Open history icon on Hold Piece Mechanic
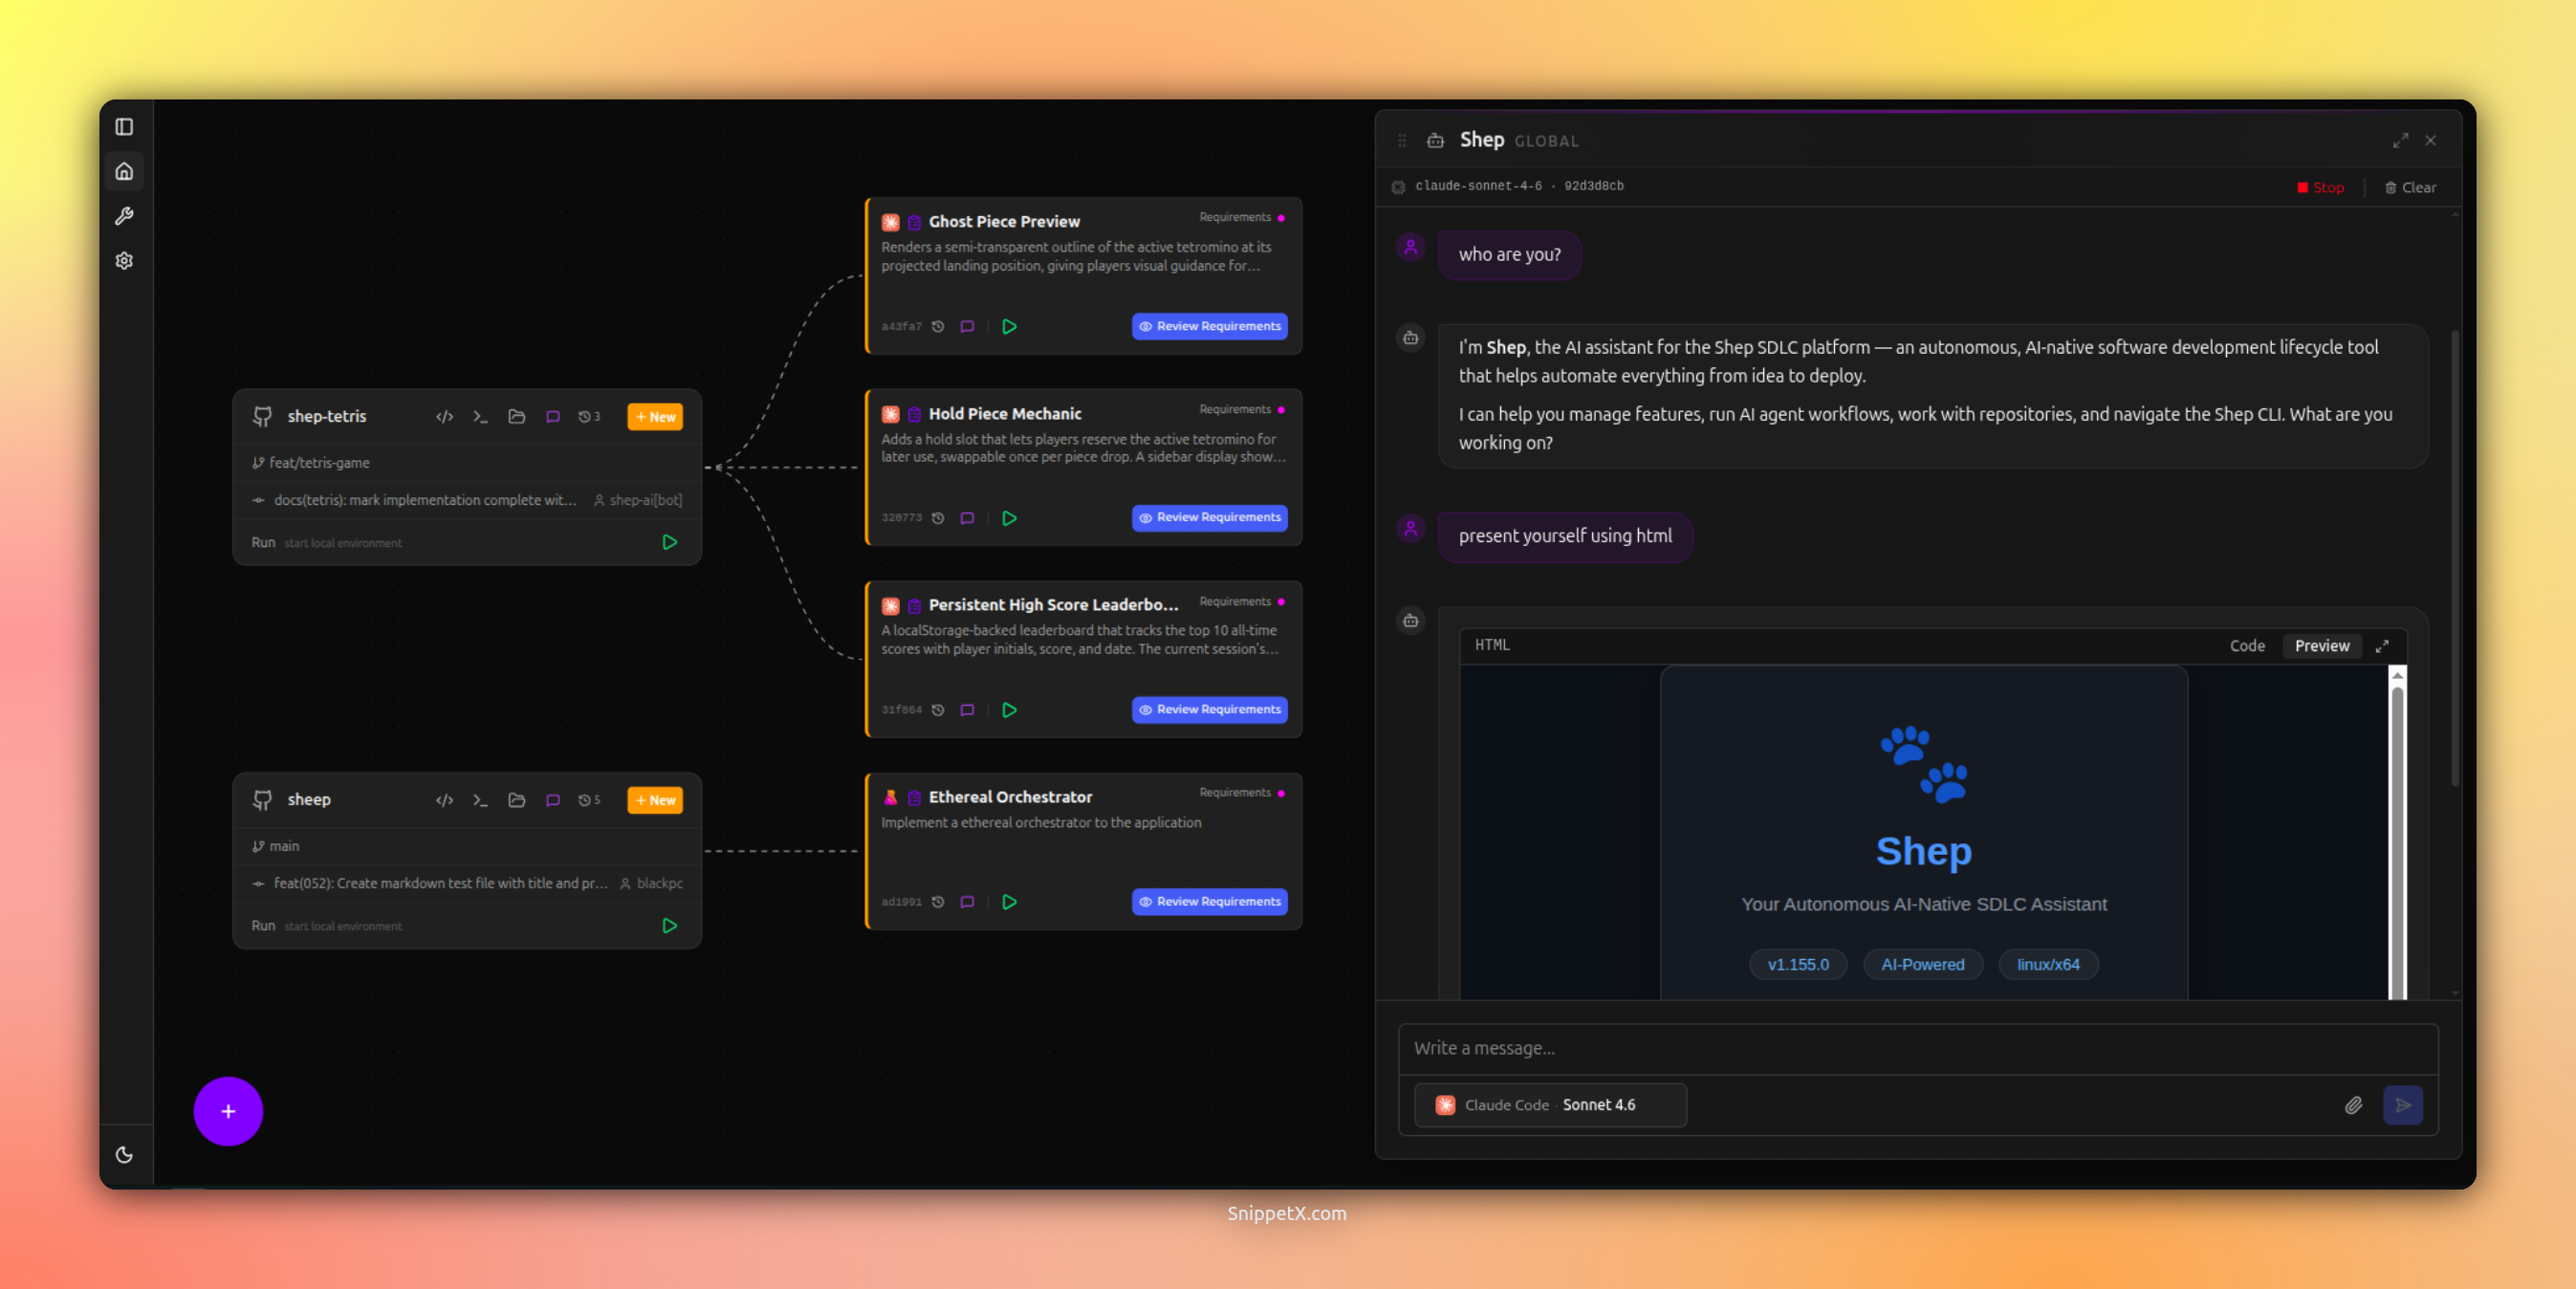Screen dimensions: 2576x1289 pos(938,518)
